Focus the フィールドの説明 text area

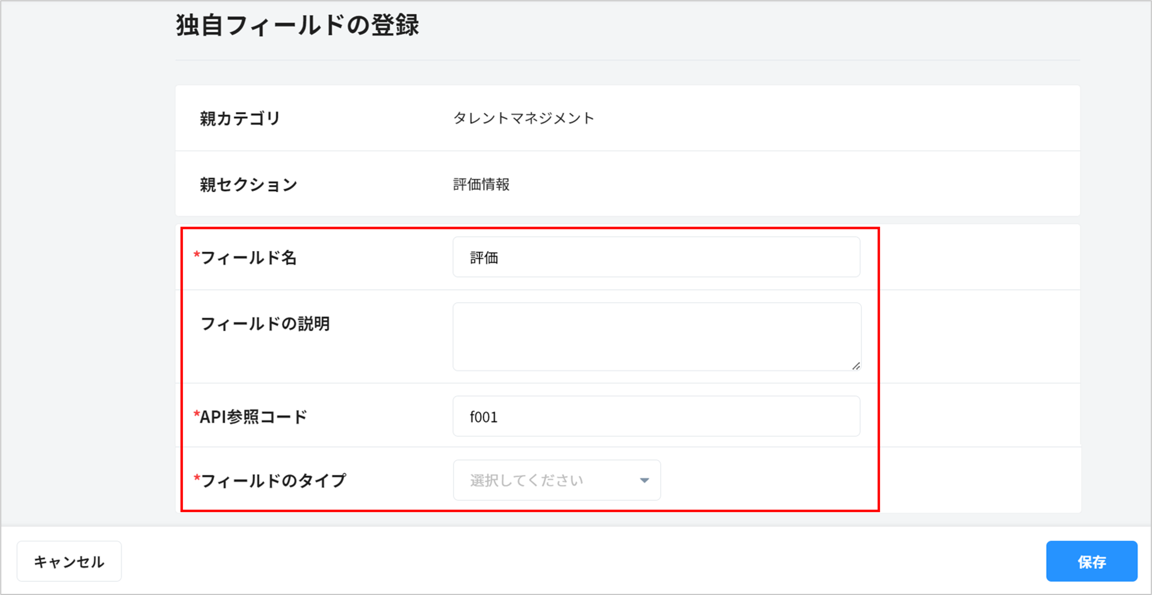click(x=656, y=336)
